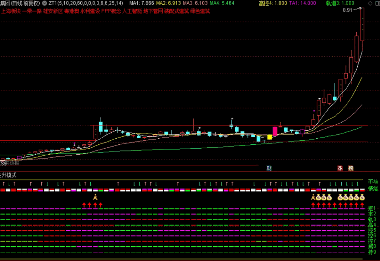
Task: Open the 粤港澳 sector tag
Action: (x=72, y=11)
